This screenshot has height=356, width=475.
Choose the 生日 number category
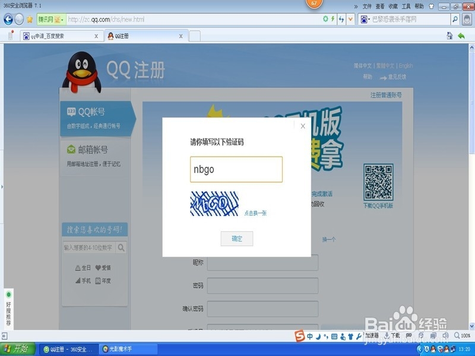pos(83,268)
